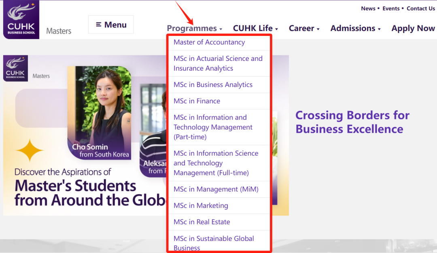Click the Masters text beside the header logo
This screenshot has height=253, width=437.
59,31
